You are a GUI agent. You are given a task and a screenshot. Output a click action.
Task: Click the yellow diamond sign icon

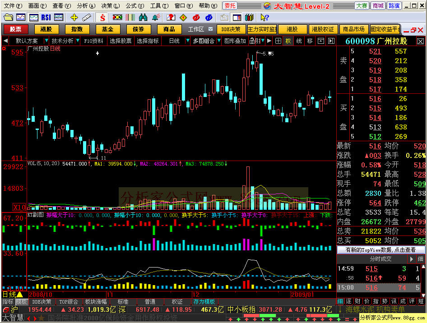click(183, 18)
